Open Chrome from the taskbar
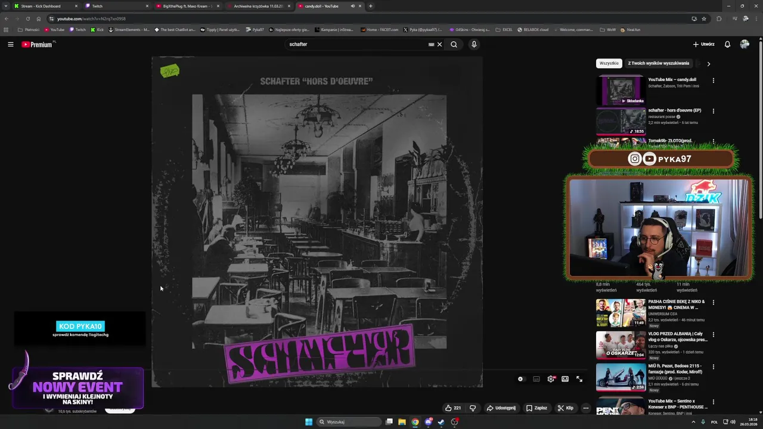Screen dimensions: 763x429 [415, 422]
